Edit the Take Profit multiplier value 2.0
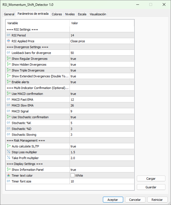 (x=102, y=158)
